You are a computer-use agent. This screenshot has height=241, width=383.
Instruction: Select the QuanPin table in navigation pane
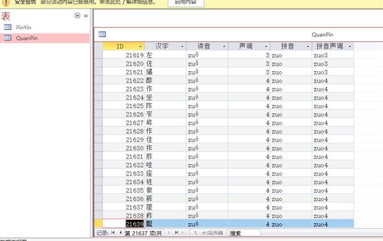tap(45, 38)
